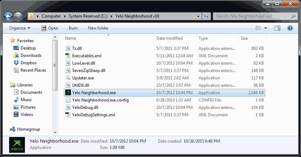Screen dimensions: 301x157
Task: Select Computer in the address breadcrumb
Action: click(x=51, y=16)
